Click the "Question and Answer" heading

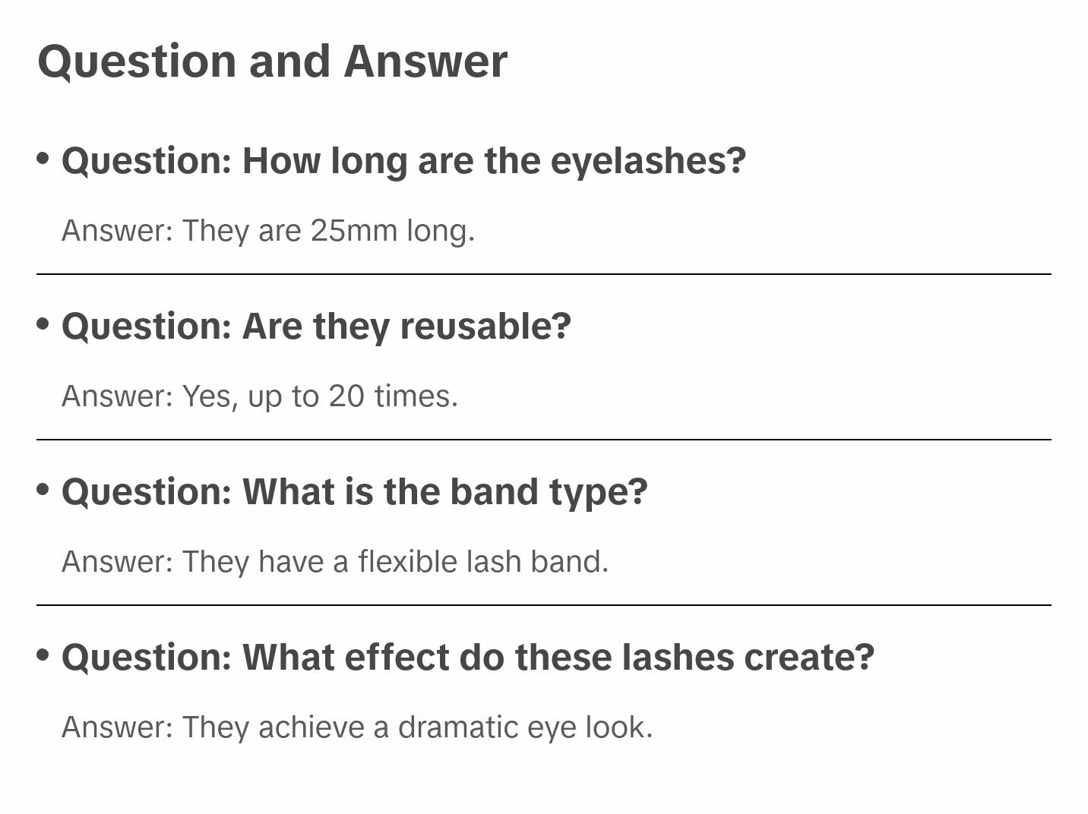coord(272,61)
